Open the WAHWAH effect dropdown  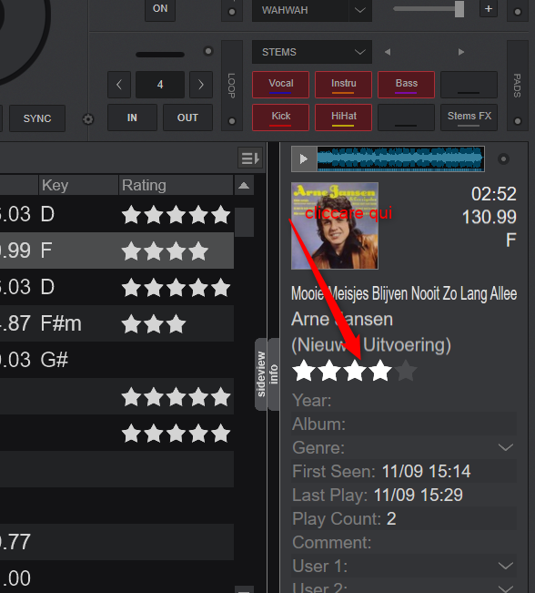point(360,10)
